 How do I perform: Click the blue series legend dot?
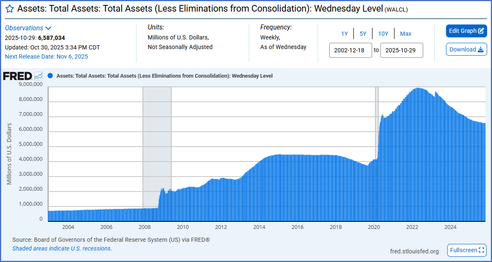(x=50, y=76)
